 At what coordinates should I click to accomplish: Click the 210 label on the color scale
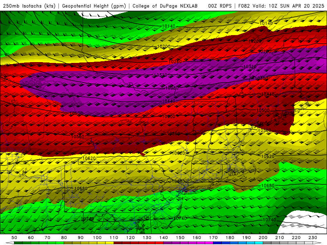tap(280, 238)
